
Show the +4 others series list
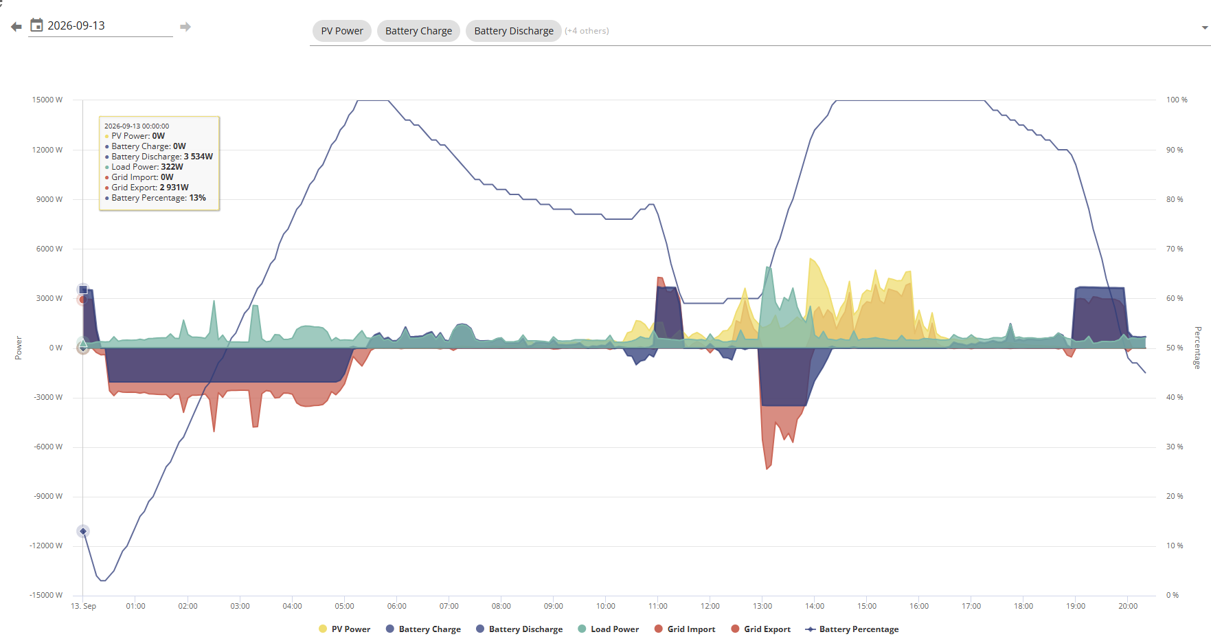(587, 31)
